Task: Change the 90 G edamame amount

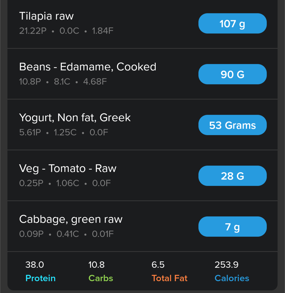Action: pyautogui.click(x=232, y=75)
